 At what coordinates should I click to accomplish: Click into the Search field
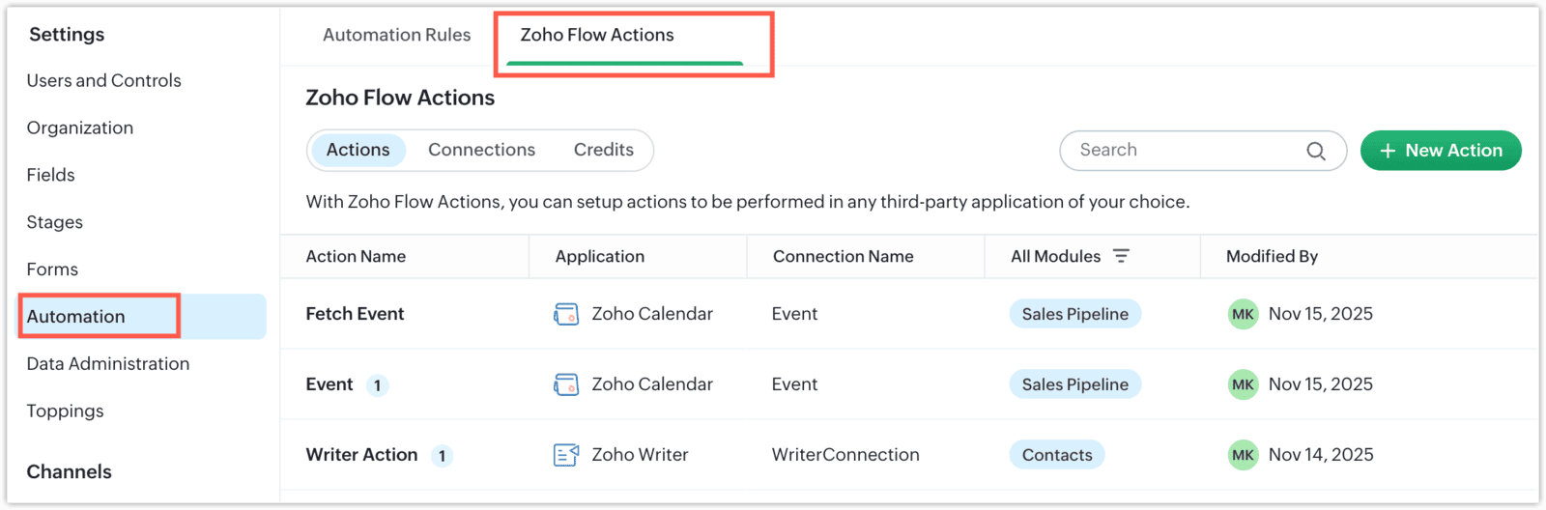coord(1187,151)
